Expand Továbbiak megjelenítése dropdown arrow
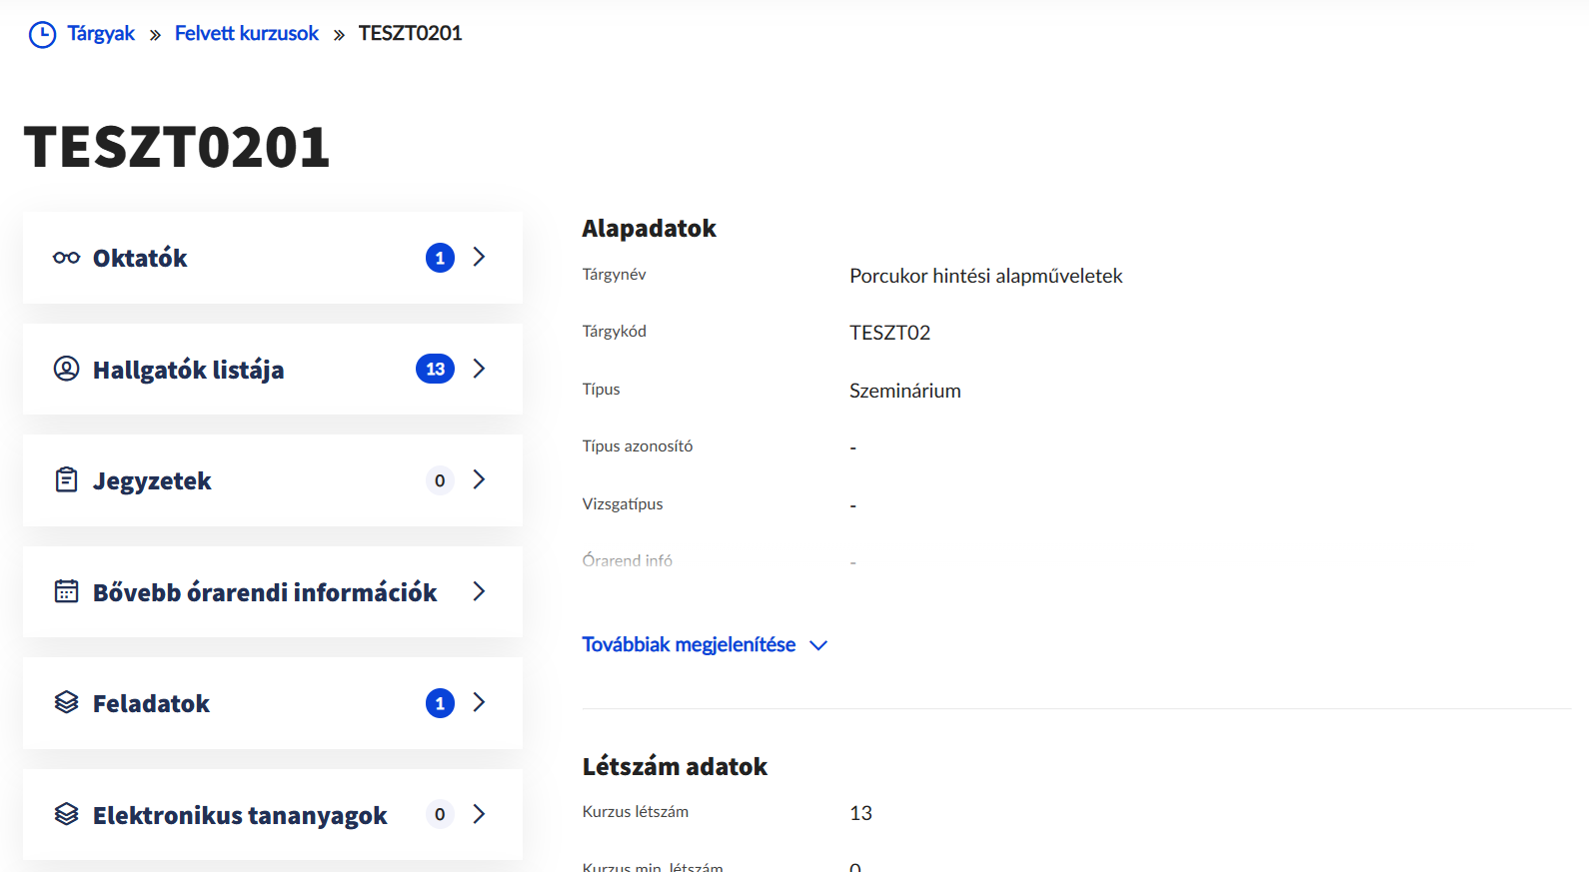The image size is (1589, 872). pyautogui.click(x=818, y=645)
